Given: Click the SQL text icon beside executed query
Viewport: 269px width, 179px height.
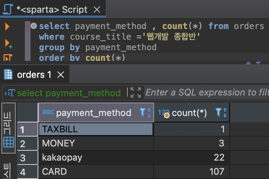Looking at the screenshot, I should (x=10, y=93).
